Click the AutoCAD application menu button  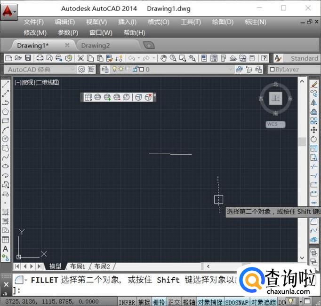pos(8,10)
